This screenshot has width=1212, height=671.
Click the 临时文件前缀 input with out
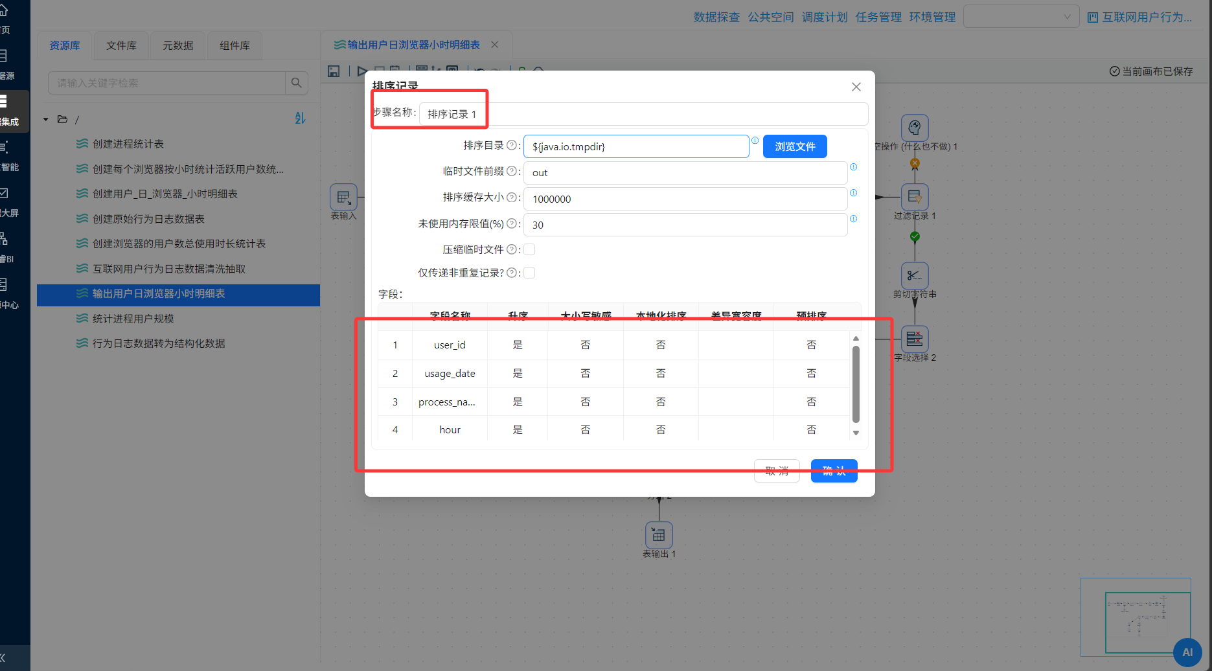[685, 173]
